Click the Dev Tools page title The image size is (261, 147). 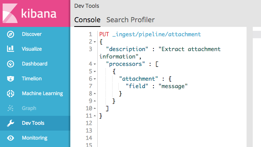[87, 6]
